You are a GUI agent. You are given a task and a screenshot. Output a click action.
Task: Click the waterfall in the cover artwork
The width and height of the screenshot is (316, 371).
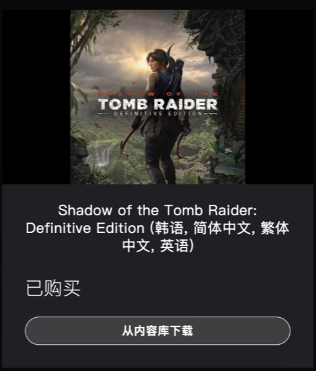104,155
